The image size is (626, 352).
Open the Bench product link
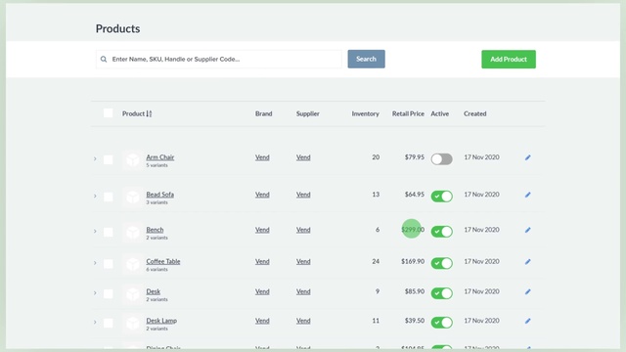[155, 230]
